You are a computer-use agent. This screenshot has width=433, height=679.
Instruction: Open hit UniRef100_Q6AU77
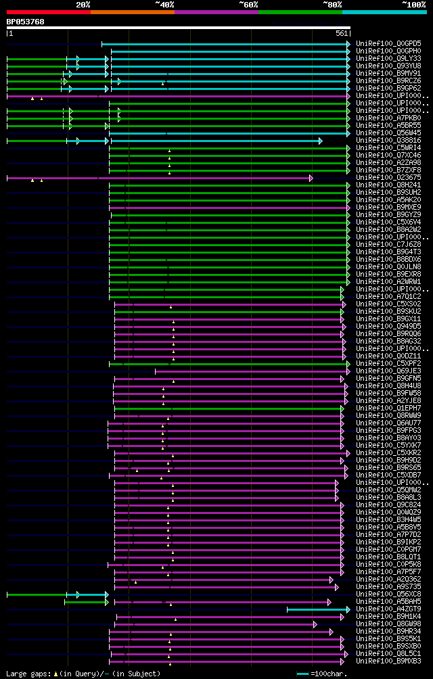coord(388,423)
